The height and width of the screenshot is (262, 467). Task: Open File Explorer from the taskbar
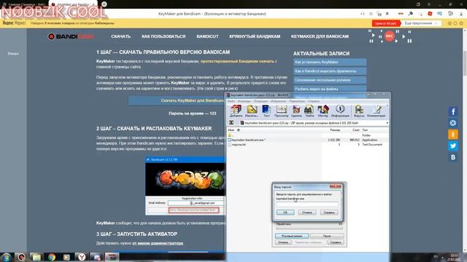[36, 257]
